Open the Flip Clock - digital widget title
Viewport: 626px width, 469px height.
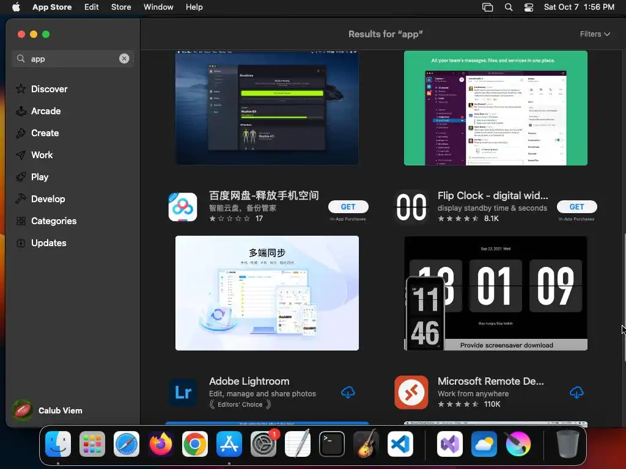pyautogui.click(x=493, y=195)
